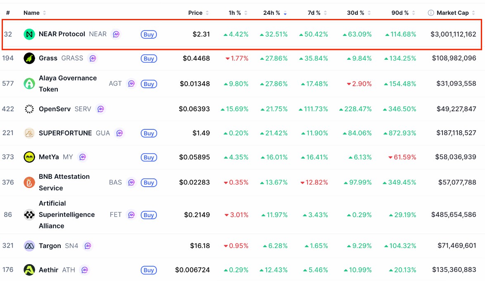The image size is (485, 281).
Task: Click Buy button for Aethir
Action: point(149,270)
